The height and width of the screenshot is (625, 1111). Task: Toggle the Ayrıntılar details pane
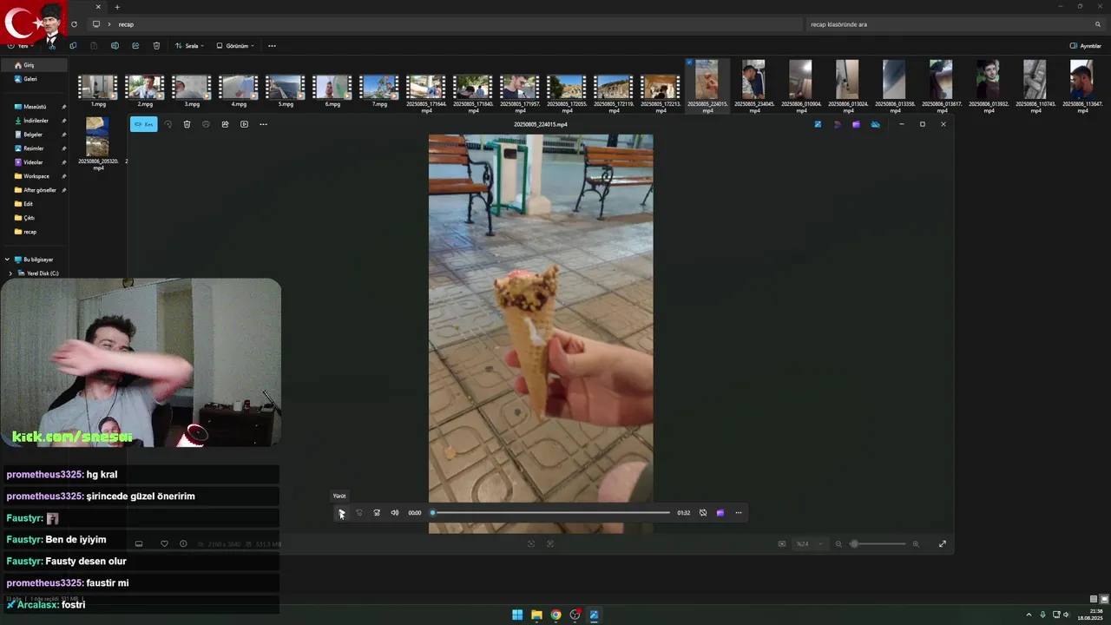[1085, 46]
